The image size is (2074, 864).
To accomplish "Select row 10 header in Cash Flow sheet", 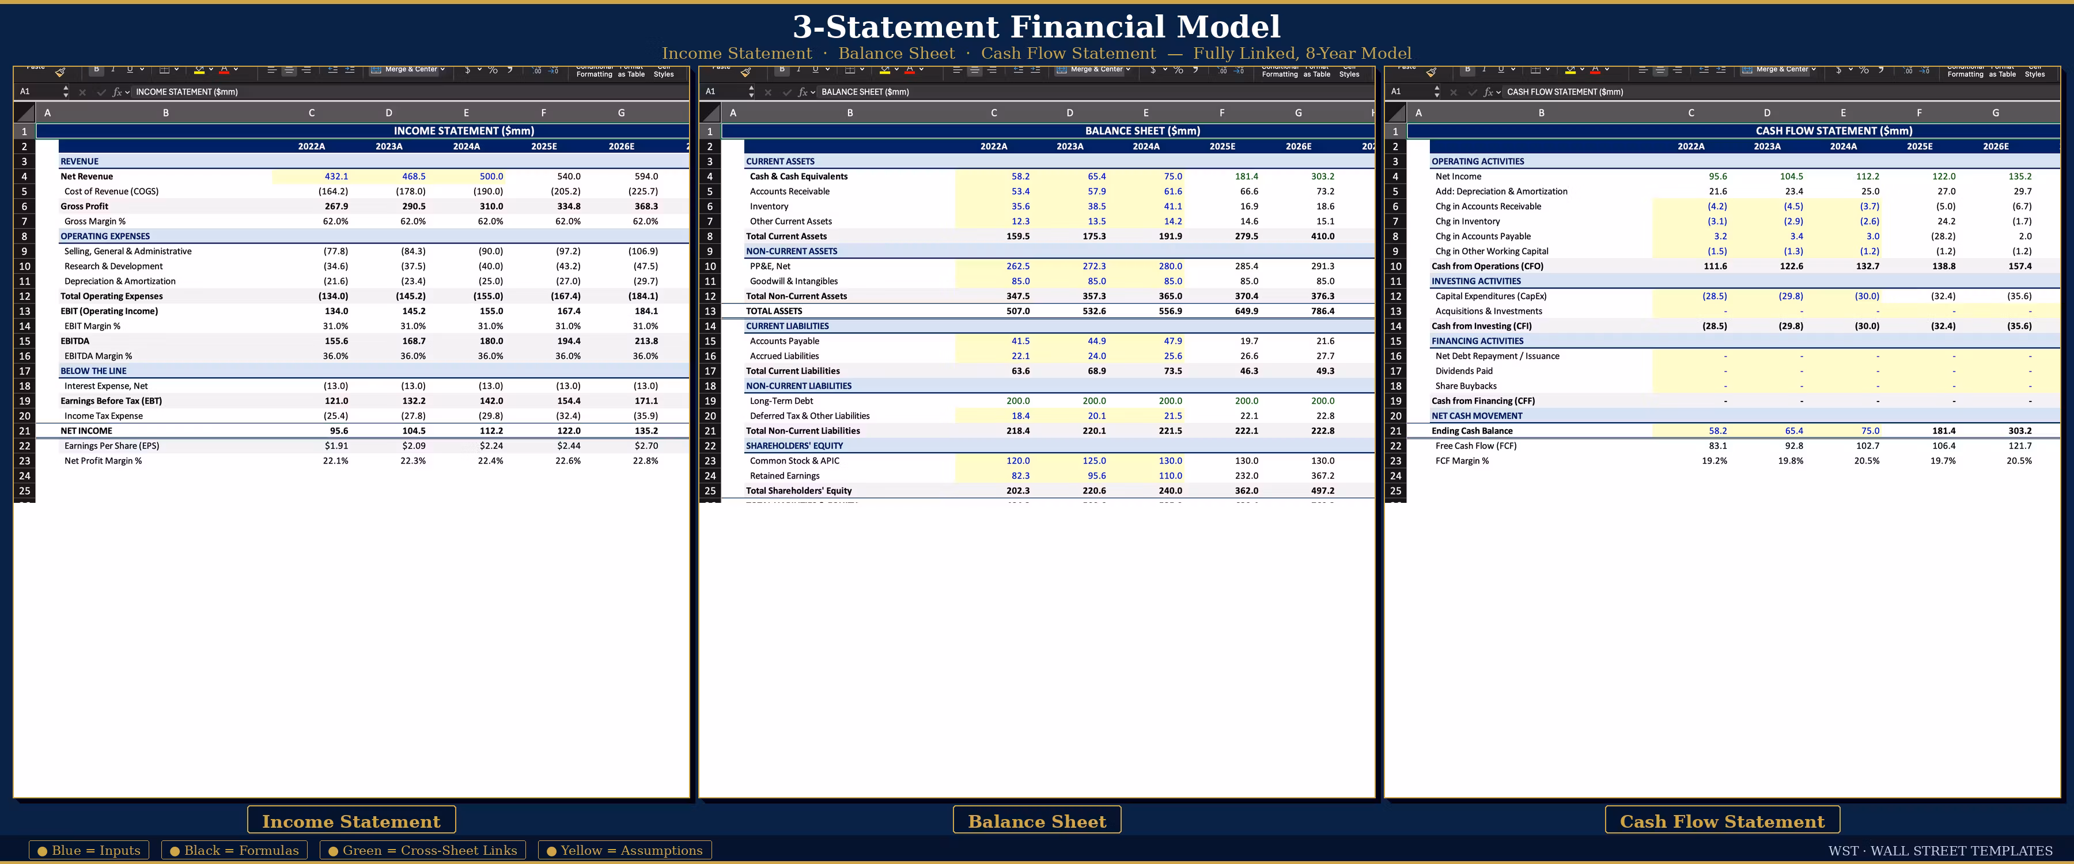I will (x=1395, y=266).
